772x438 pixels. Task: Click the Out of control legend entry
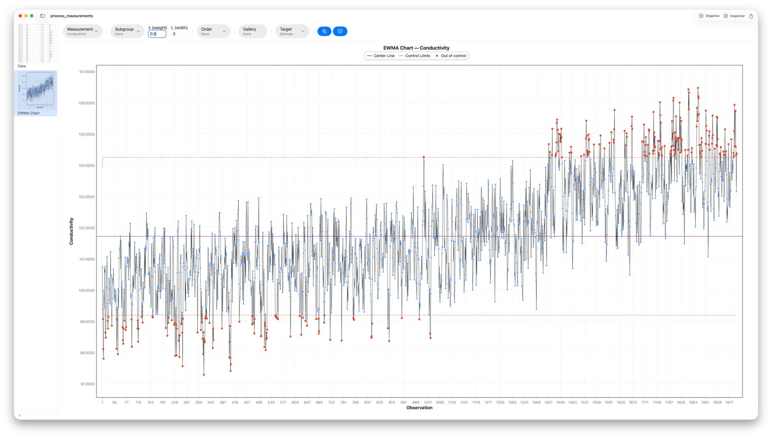click(451, 56)
